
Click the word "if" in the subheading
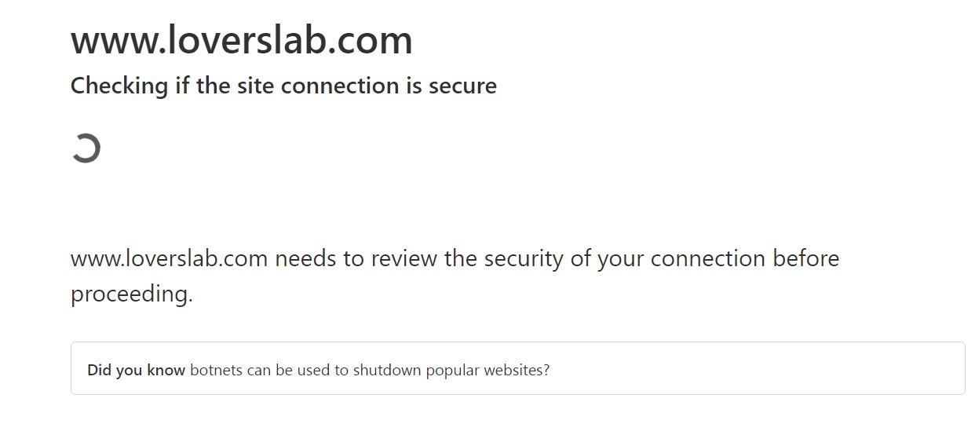coord(182,86)
